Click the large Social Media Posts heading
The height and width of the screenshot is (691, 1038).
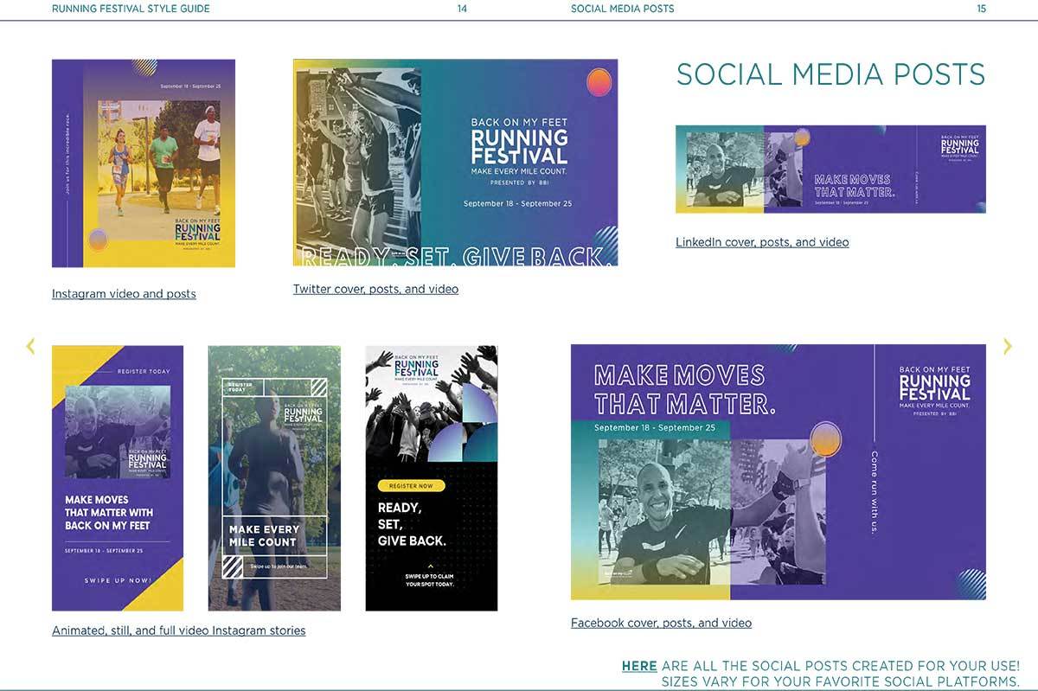tap(830, 74)
